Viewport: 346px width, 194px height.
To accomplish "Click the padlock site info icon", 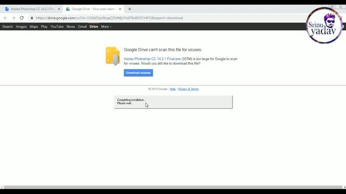I will 32,18.
